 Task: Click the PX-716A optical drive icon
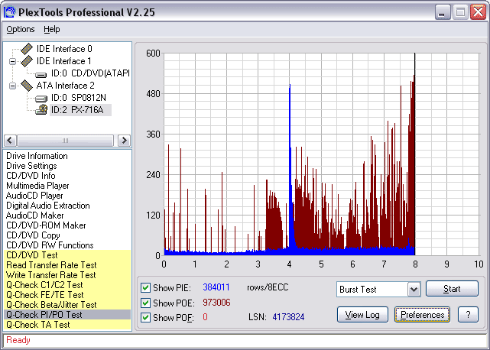click(x=41, y=110)
